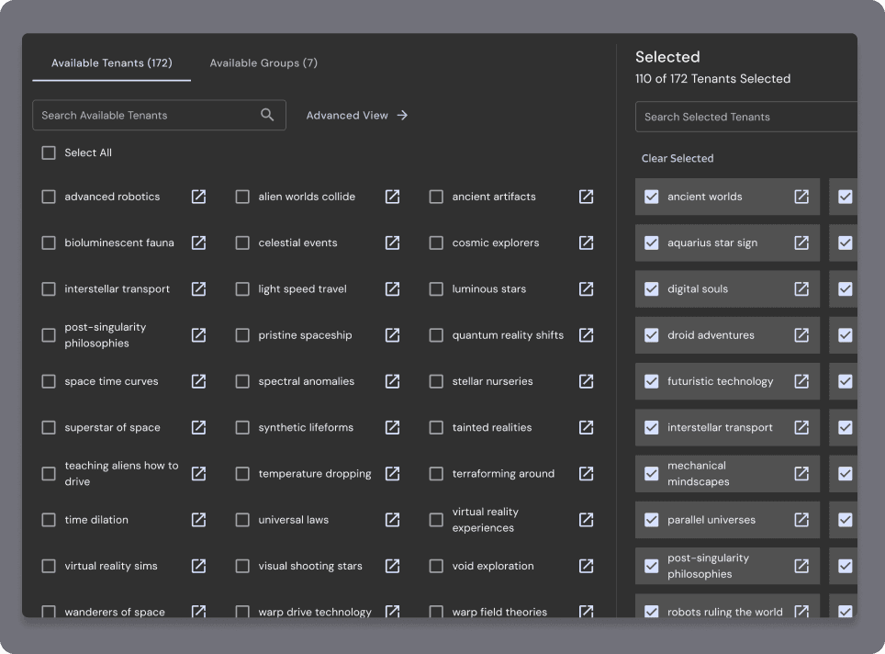Image resolution: width=885 pixels, height=654 pixels.
Task: Click the spectral anomalies label
Action: tap(307, 381)
